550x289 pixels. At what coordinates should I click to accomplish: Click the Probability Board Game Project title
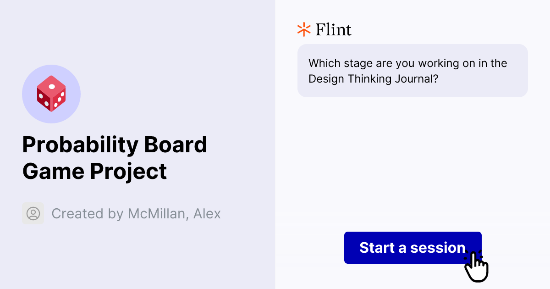pyautogui.click(x=115, y=158)
